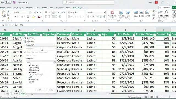Click Cancel in filter menu
The image size is (176, 99).
(x=51, y=90)
